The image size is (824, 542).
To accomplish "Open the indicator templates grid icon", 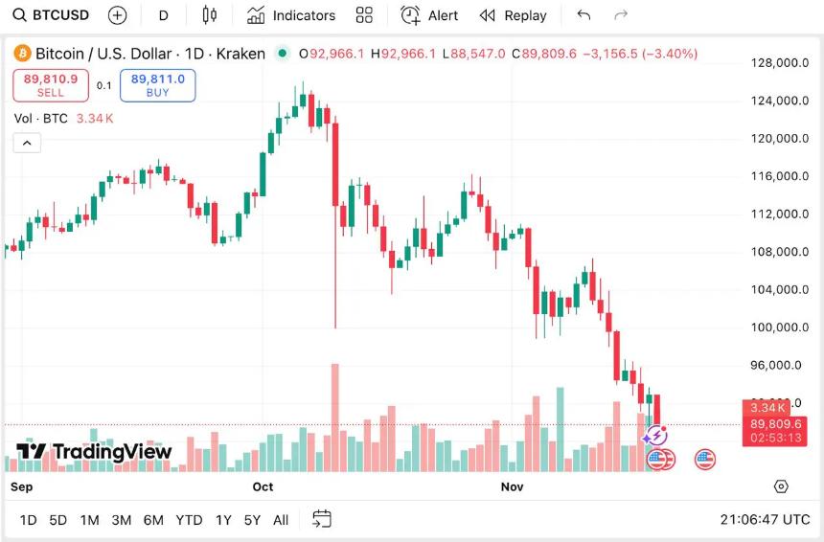I will (x=364, y=15).
